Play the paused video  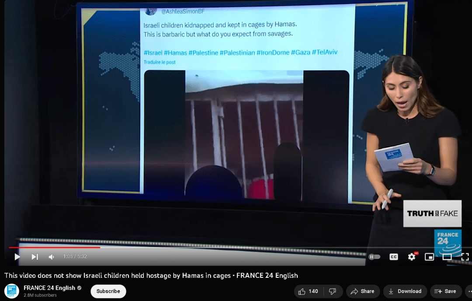17,257
